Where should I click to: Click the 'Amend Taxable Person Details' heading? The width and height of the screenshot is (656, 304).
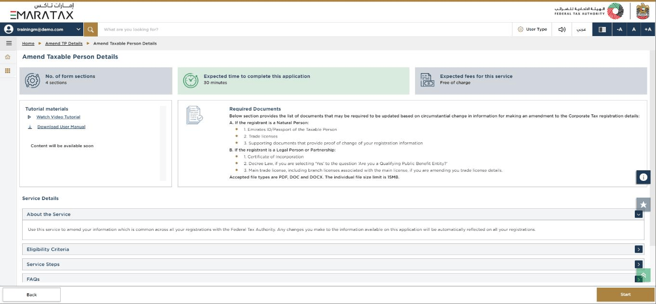click(70, 57)
